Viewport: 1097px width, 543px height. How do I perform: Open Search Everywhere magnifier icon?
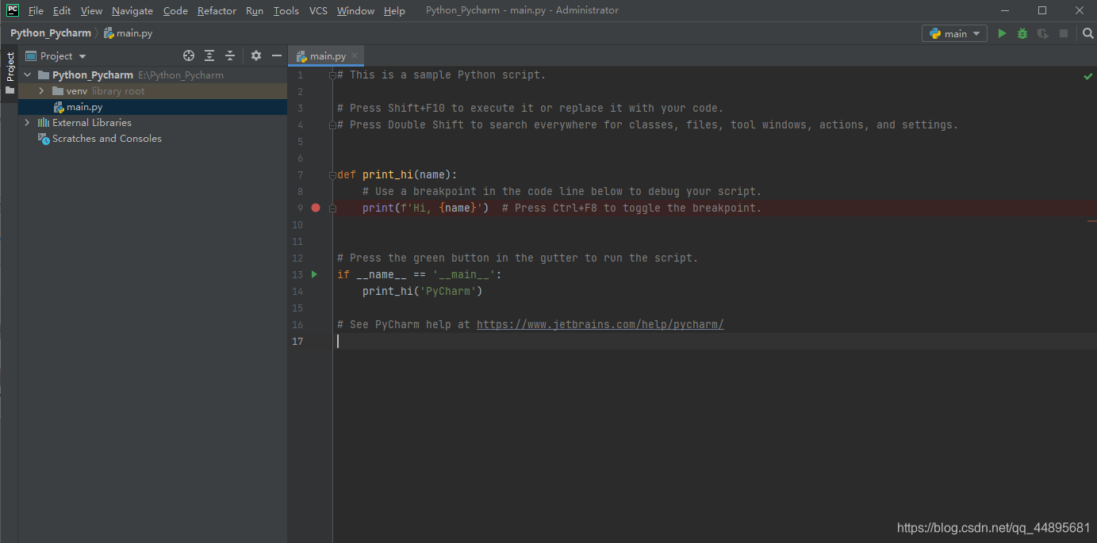[1087, 33]
